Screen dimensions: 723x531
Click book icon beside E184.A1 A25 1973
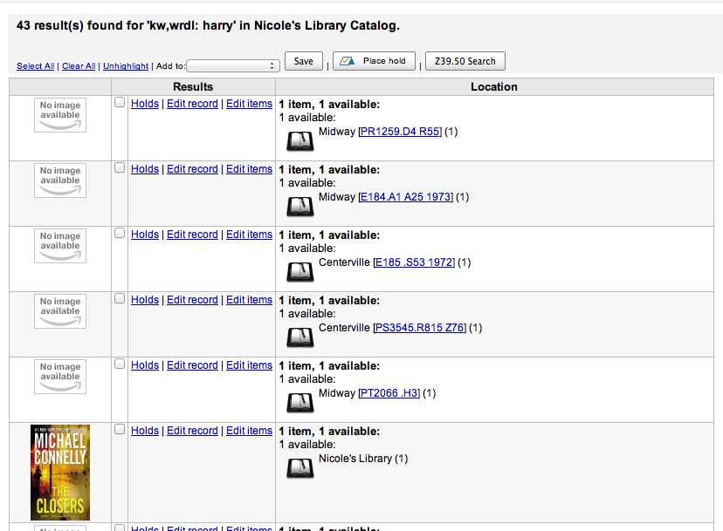[300, 207]
